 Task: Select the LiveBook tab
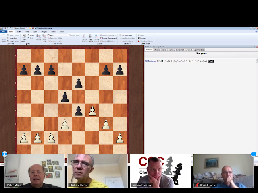click(189, 50)
